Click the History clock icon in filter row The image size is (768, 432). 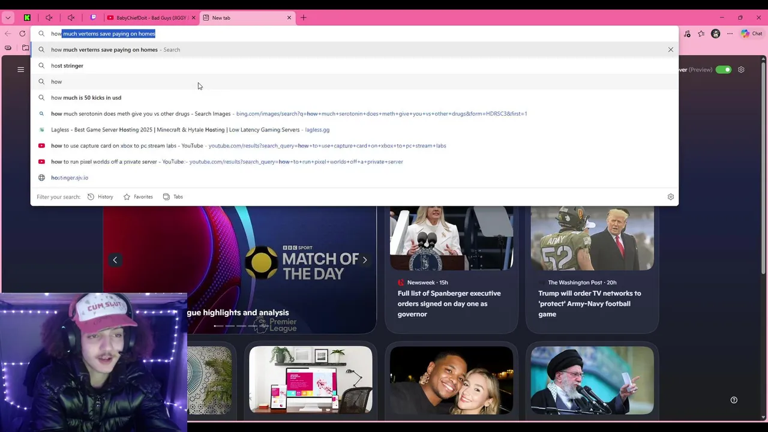tap(91, 197)
